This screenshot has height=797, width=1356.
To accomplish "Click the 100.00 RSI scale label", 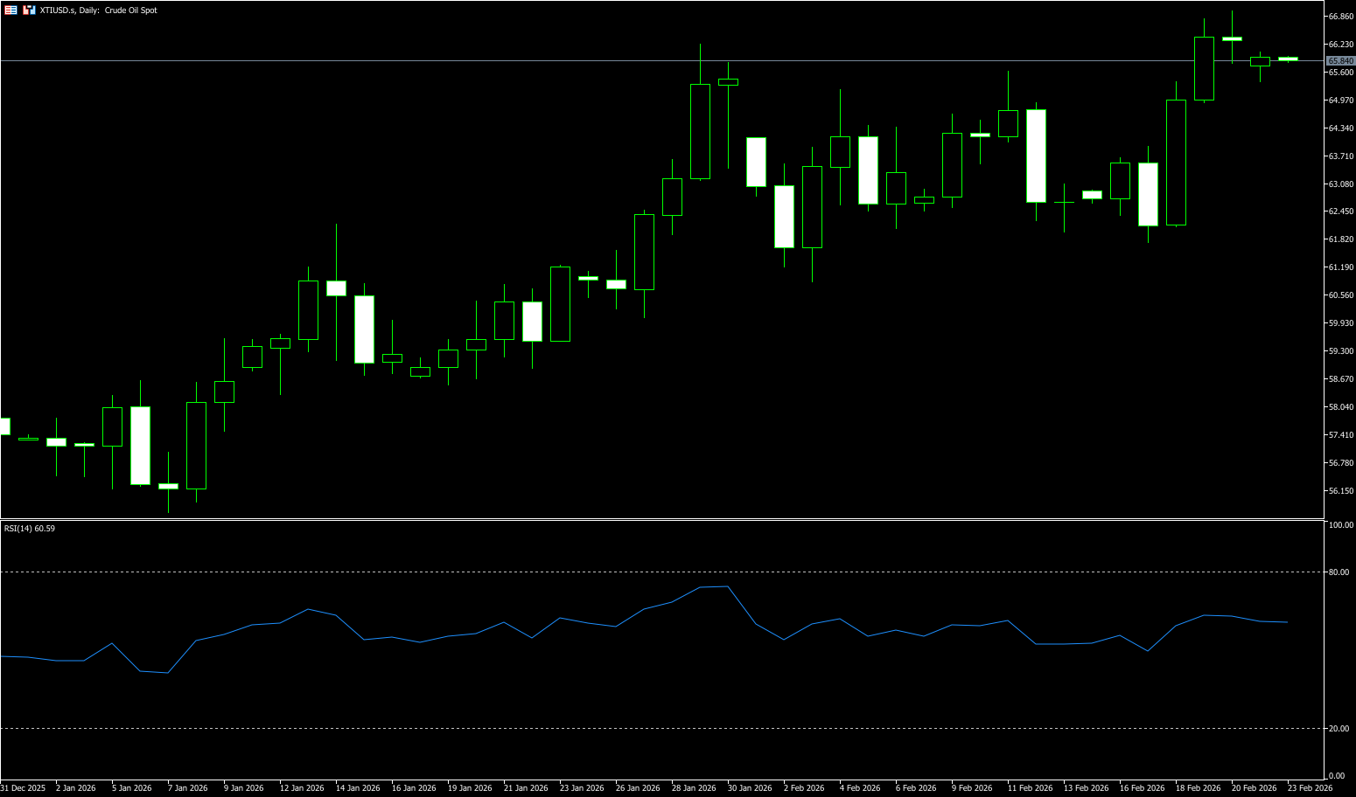I will tap(1340, 525).
